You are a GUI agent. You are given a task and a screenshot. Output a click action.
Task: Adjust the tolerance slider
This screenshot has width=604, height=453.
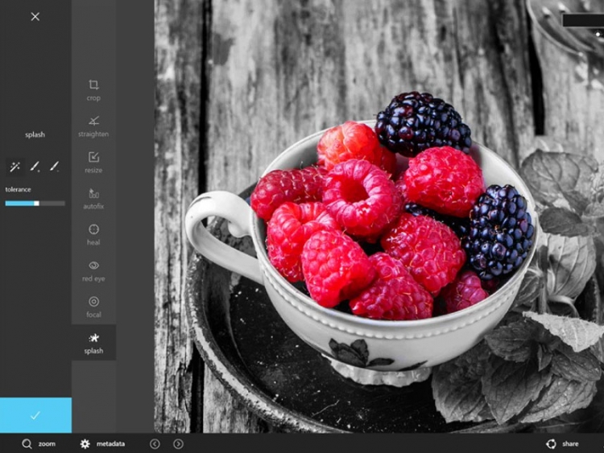point(36,204)
